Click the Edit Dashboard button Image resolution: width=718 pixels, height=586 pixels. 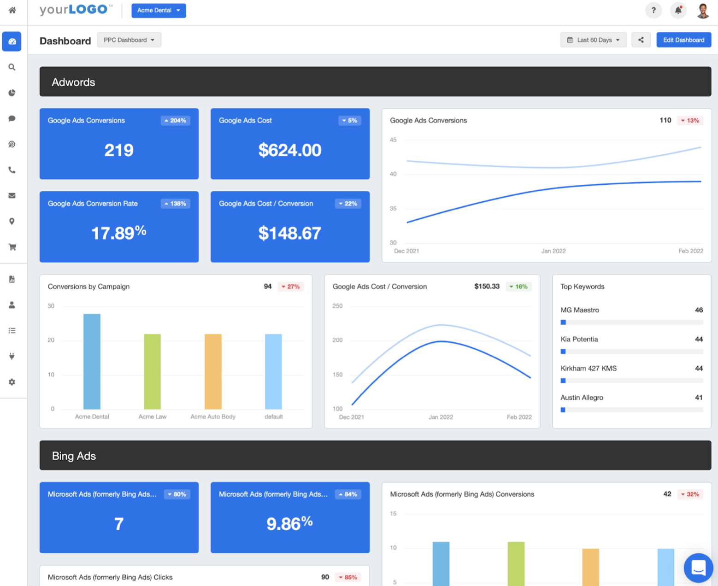pos(683,40)
